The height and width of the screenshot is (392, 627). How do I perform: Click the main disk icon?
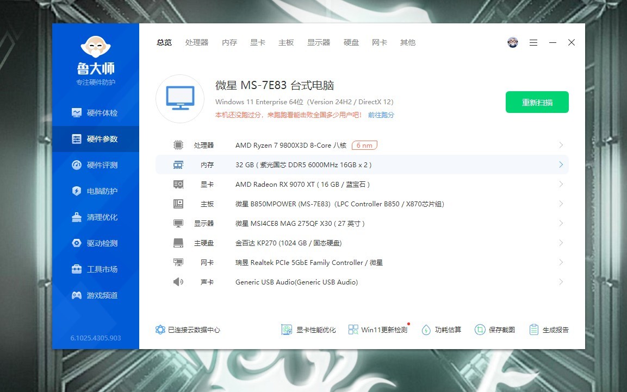click(178, 243)
